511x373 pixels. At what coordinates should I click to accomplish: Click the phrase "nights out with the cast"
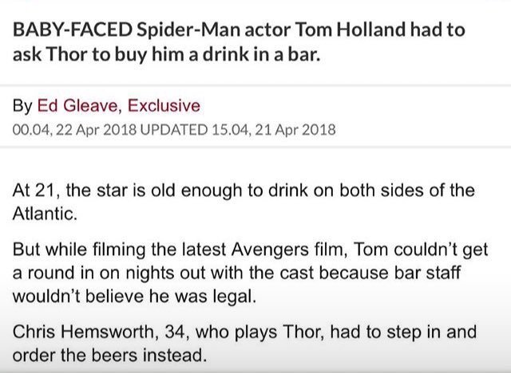pos(152,273)
